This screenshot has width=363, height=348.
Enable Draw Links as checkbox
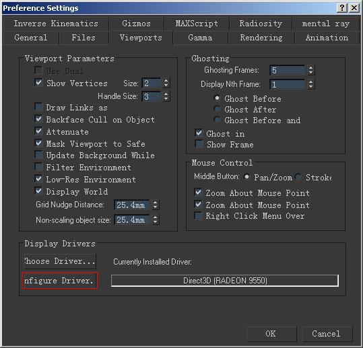38,106
